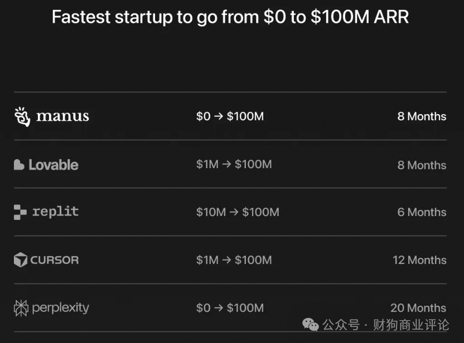Image resolution: width=464 pixels, height=343 pixels.
Task: Select the CURSOR company name
Action: click(x=55, y=260)
